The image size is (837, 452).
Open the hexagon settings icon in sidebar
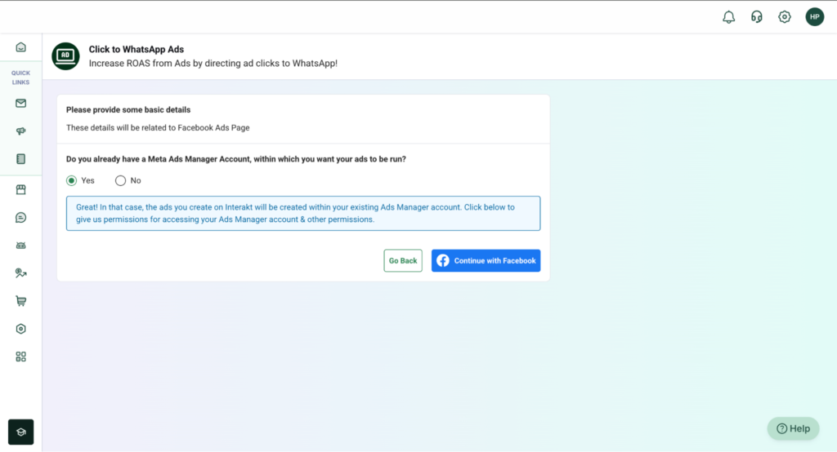(x=20, y=329)
